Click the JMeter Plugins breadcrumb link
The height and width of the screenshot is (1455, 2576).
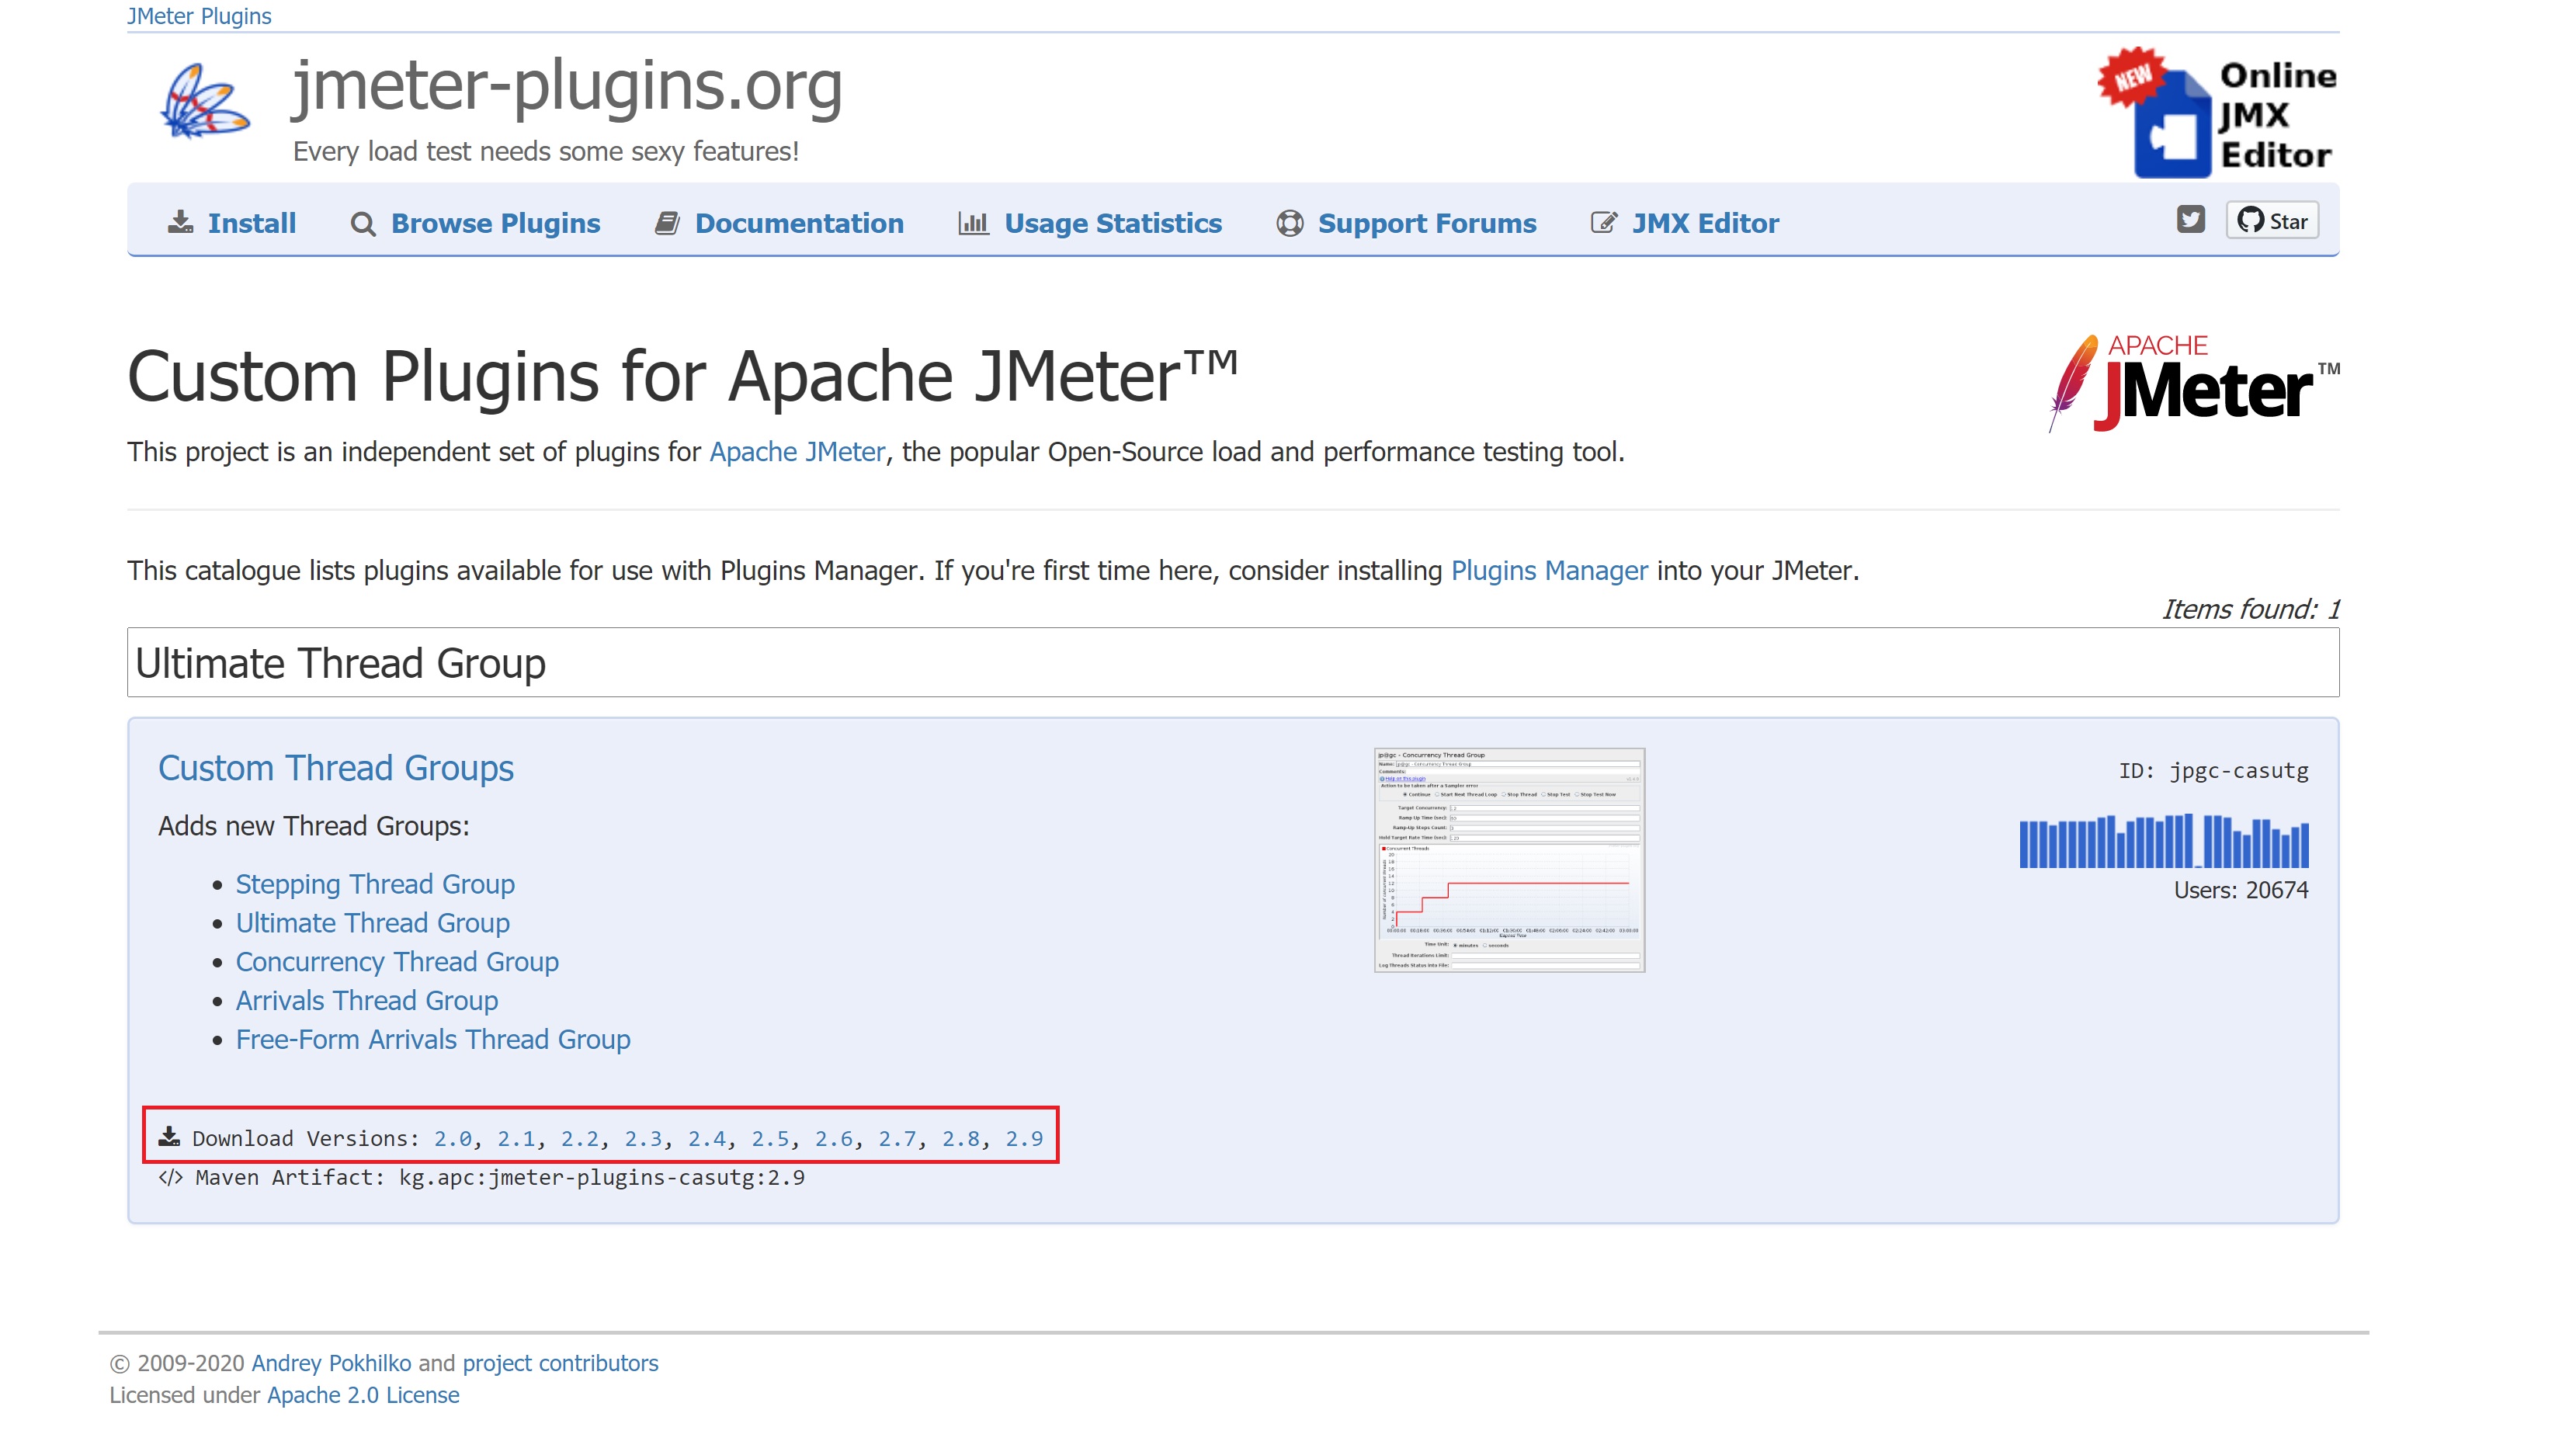199,16
